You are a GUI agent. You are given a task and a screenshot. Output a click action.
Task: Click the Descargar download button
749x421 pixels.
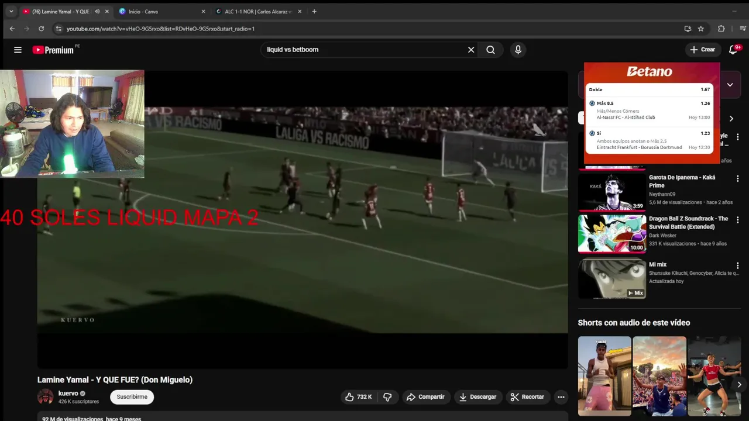pos(477,396)
